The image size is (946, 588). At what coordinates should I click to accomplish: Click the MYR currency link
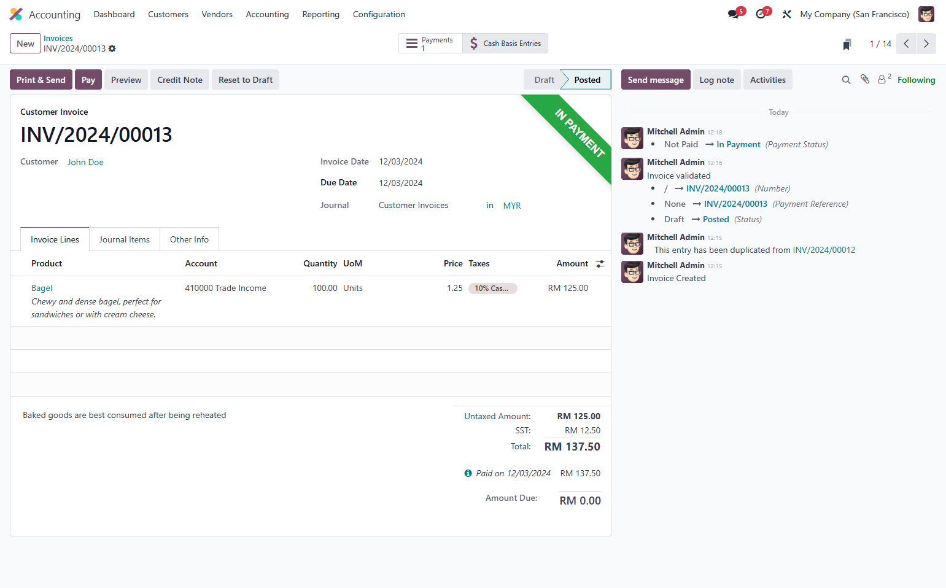[512, 206]
